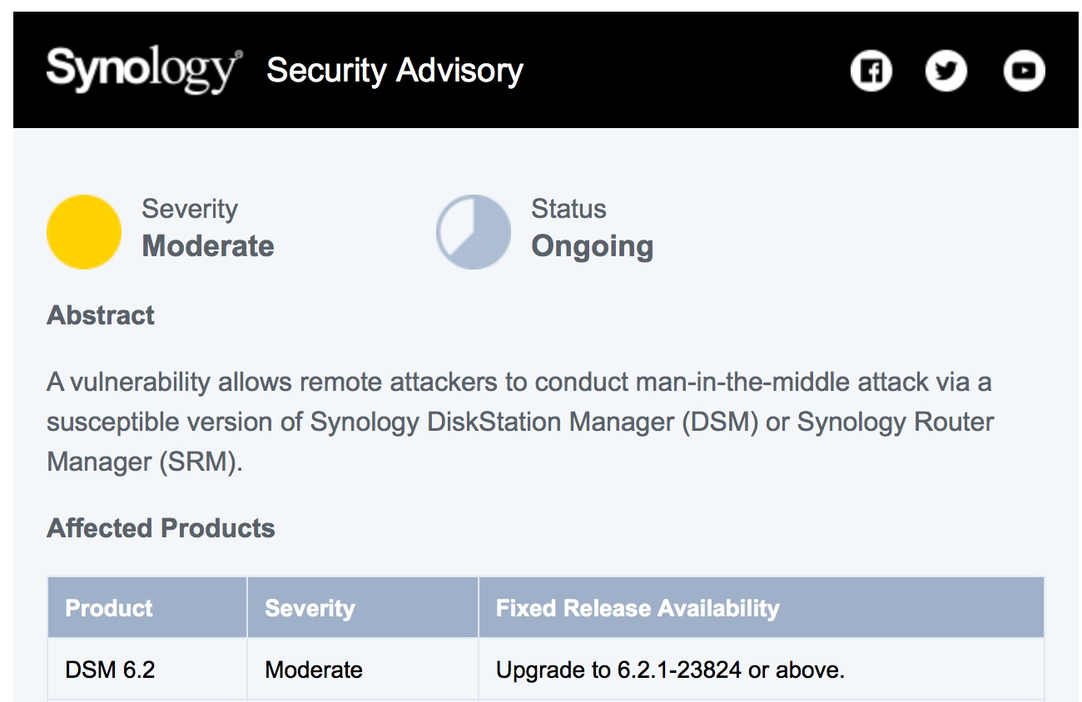1082x702 pixels.
Task: Click the bold Moderate severity label
Action: [x=208, y=246]
